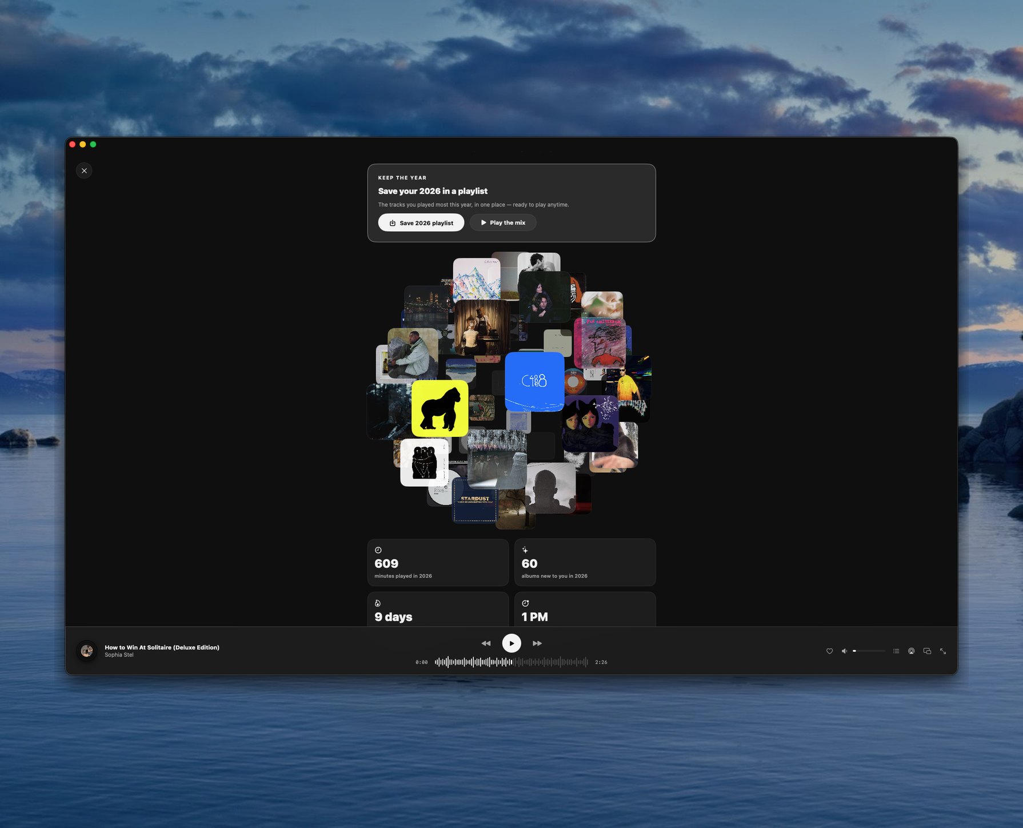The width and height of the screenshot is (1023, 828).
Task: Adjust the volume slider
Action: tap(869, 651)
